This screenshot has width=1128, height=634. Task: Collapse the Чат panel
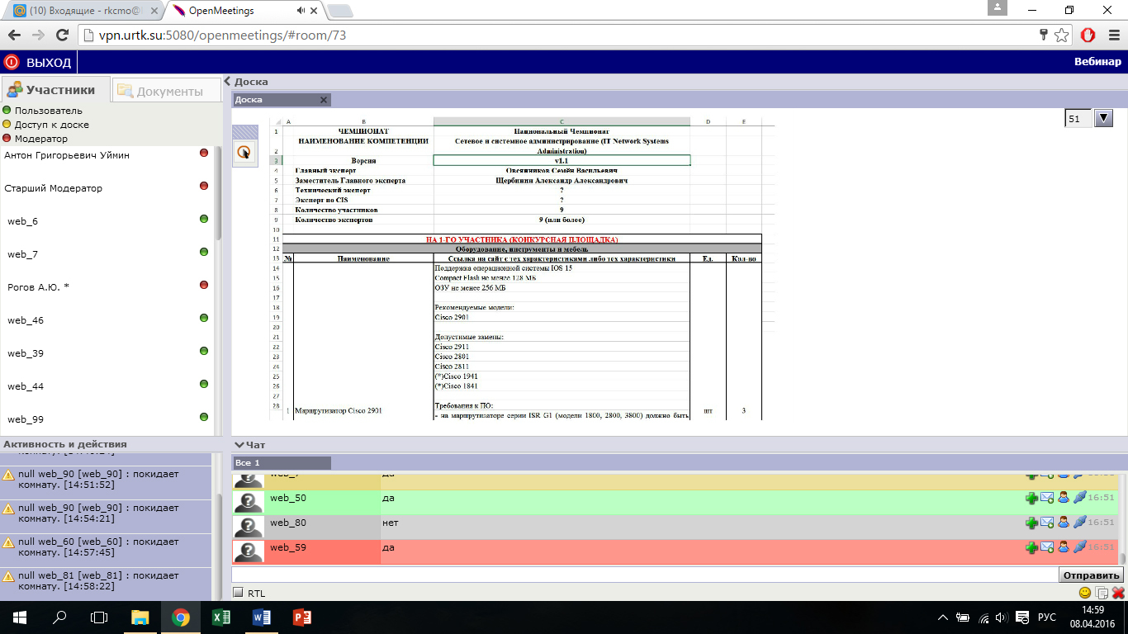pyautogui.click(x=239, y=445)
